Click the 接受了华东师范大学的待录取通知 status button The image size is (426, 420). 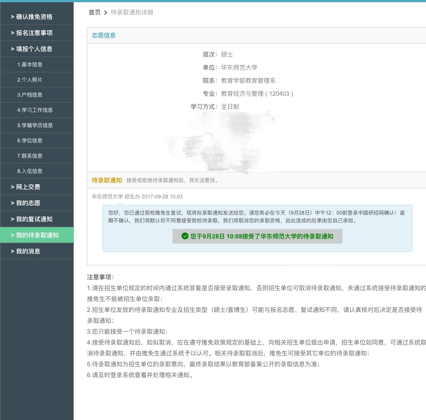pyautogui.click(x=257, y=236)
